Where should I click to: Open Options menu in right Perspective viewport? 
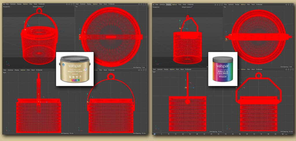coord(175,5)
